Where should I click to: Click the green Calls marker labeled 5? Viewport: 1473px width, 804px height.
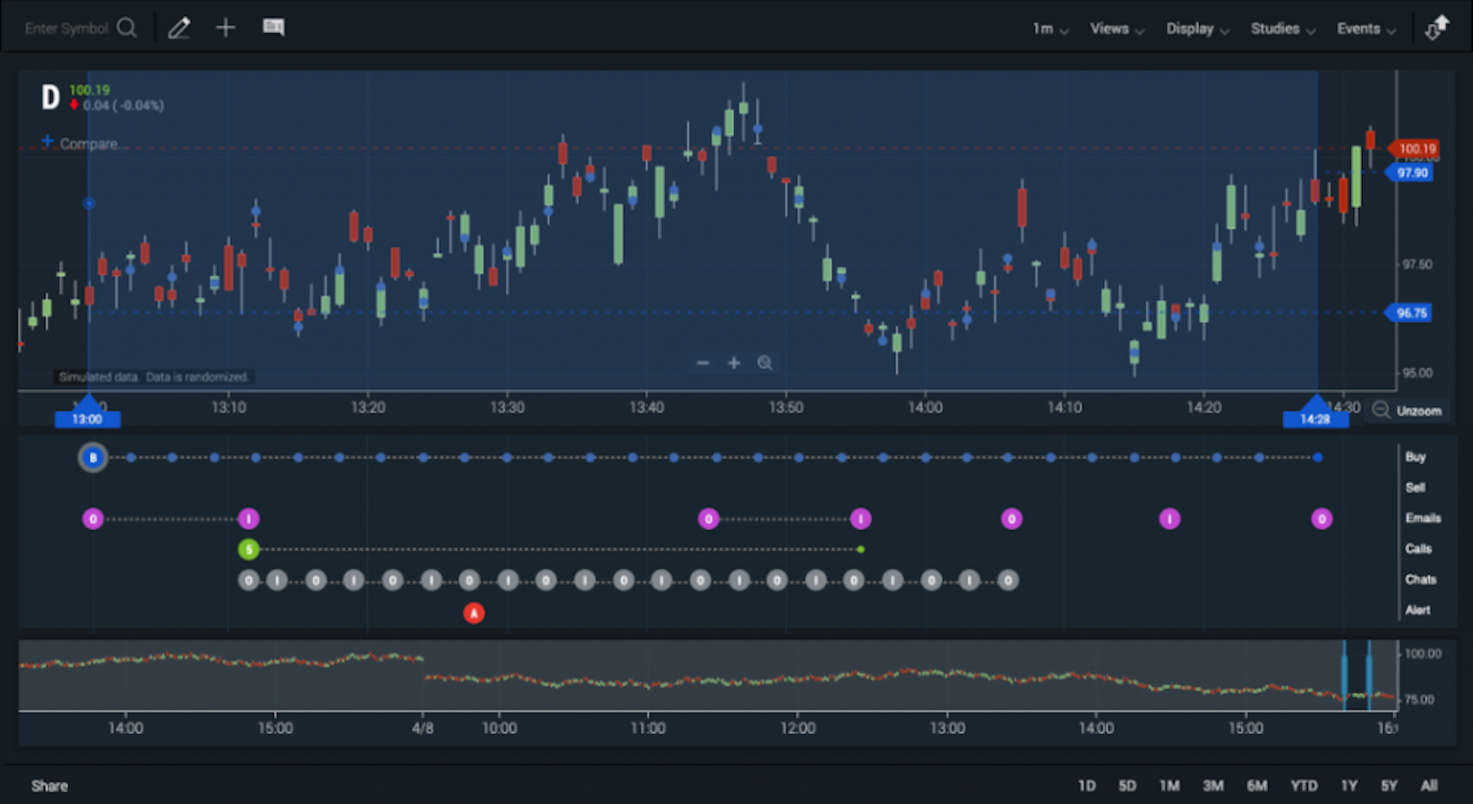point(248,550)
